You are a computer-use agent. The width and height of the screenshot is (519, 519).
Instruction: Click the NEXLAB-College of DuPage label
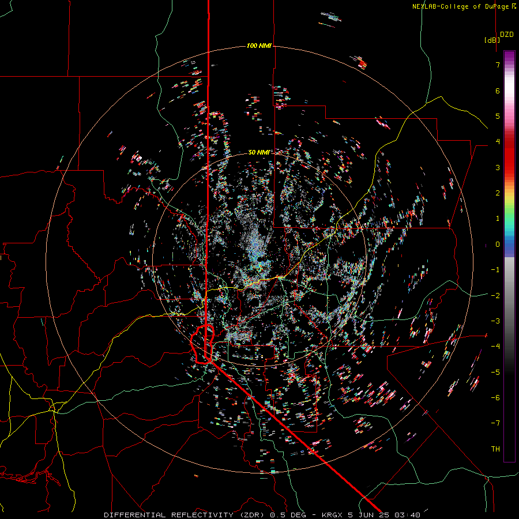point(464,6)
